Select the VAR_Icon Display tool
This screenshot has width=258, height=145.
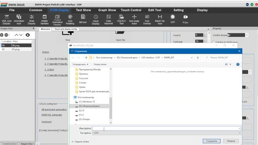[x=6, y=19]
